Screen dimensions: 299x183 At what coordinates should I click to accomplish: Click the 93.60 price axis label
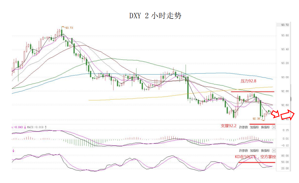[x=285, y=35]
